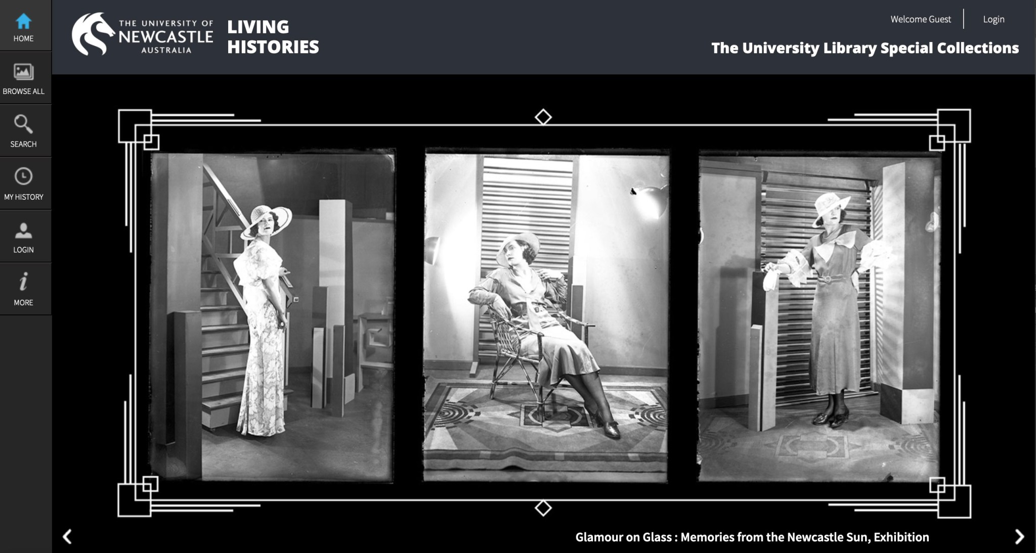Click the Welcome Guest text

[x=920, y=19]
